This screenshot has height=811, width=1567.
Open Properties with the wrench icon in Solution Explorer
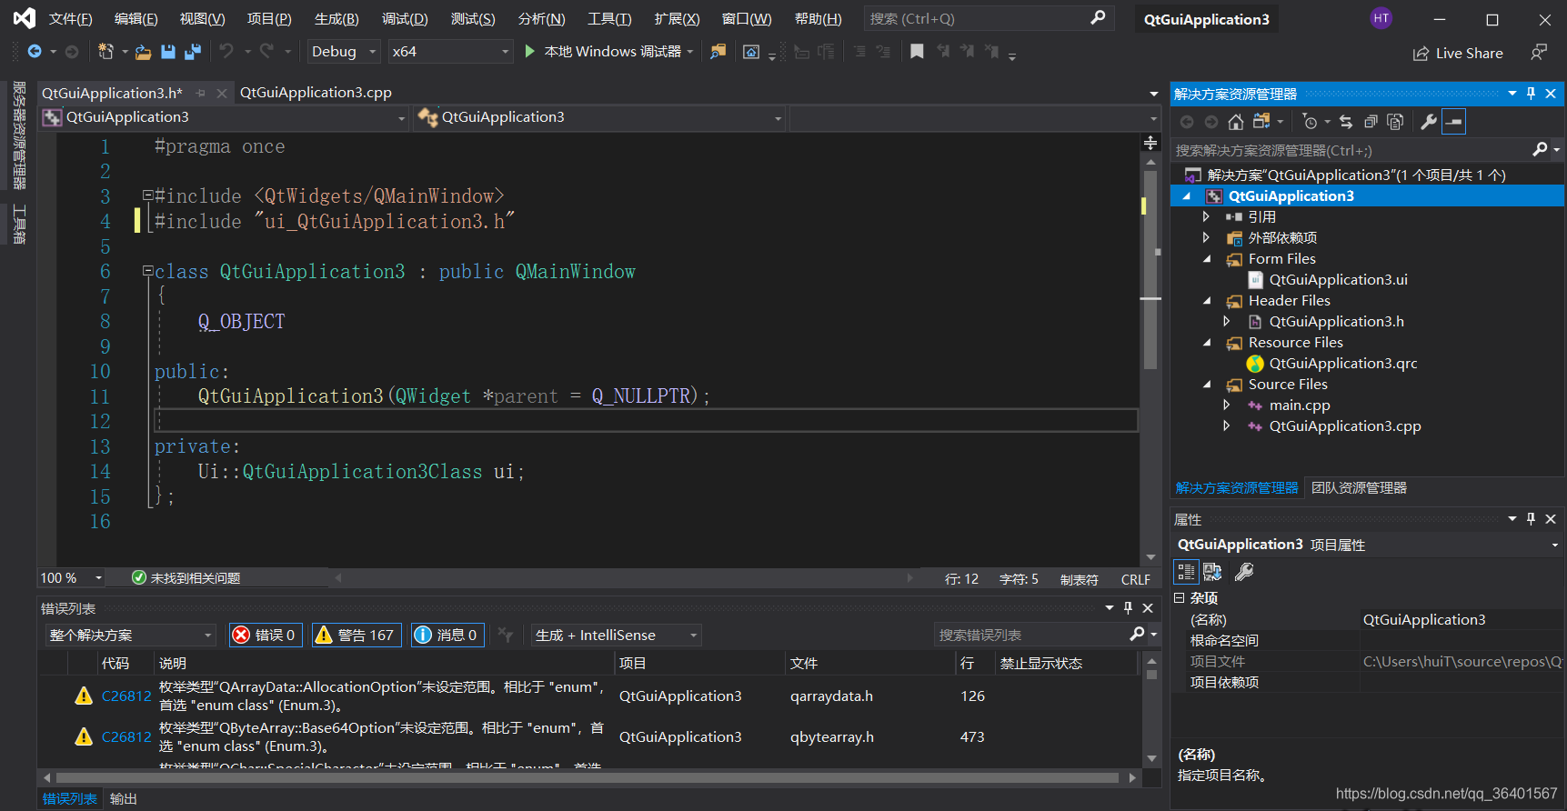tap(1429, 122)
